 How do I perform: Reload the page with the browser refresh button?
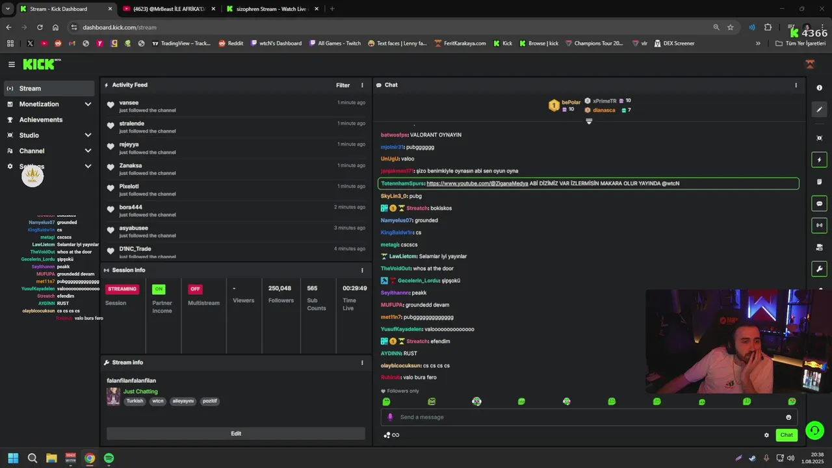click(x=40, y=27)
